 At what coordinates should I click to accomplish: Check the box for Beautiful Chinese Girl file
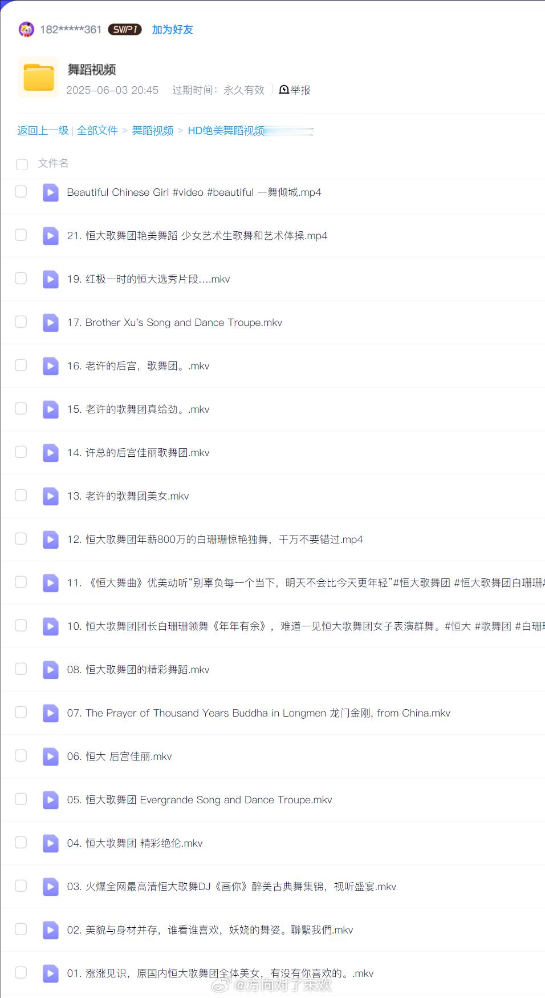(x=21, y=191)
